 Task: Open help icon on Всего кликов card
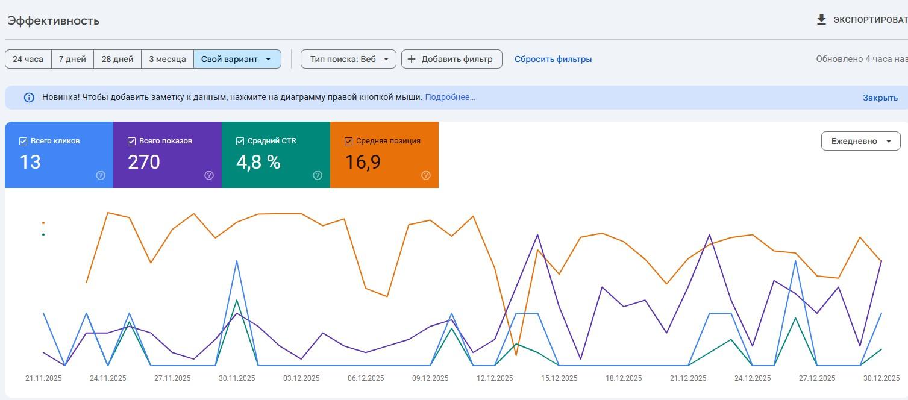tap(101, 175)
